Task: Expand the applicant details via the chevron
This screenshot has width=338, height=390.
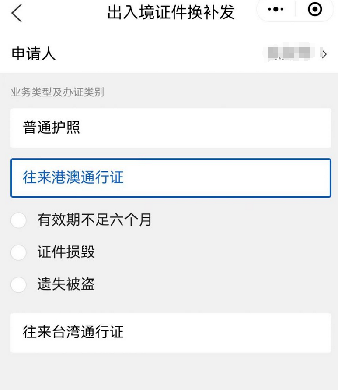Action: (x=324, y=54)
